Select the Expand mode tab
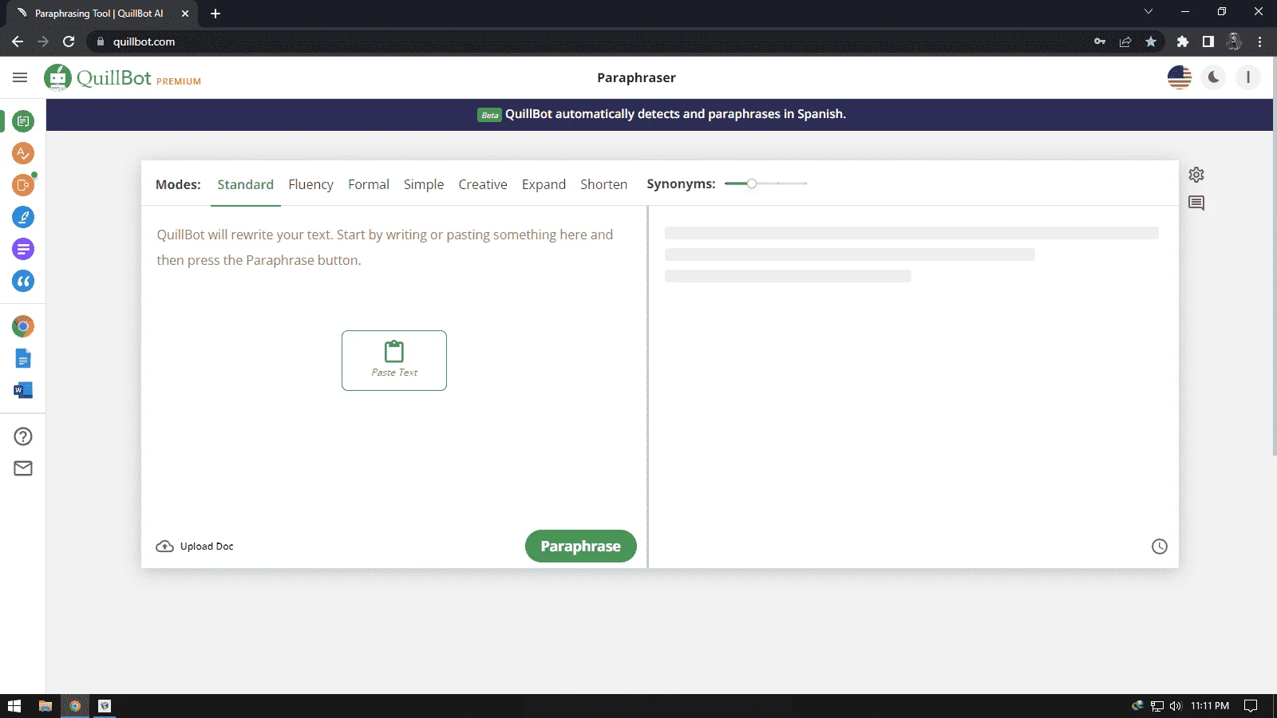 pos(544,184)
